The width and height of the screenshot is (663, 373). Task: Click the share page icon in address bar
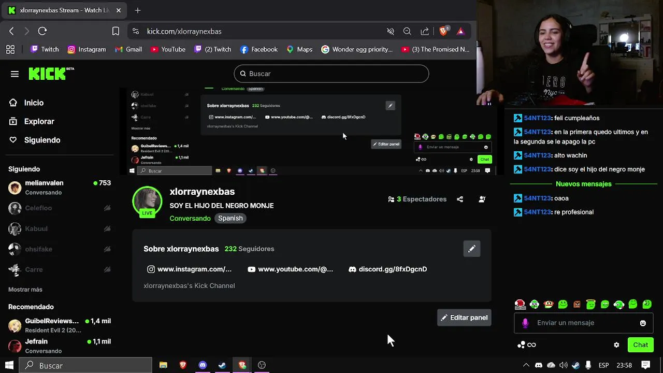pos(425,31)
